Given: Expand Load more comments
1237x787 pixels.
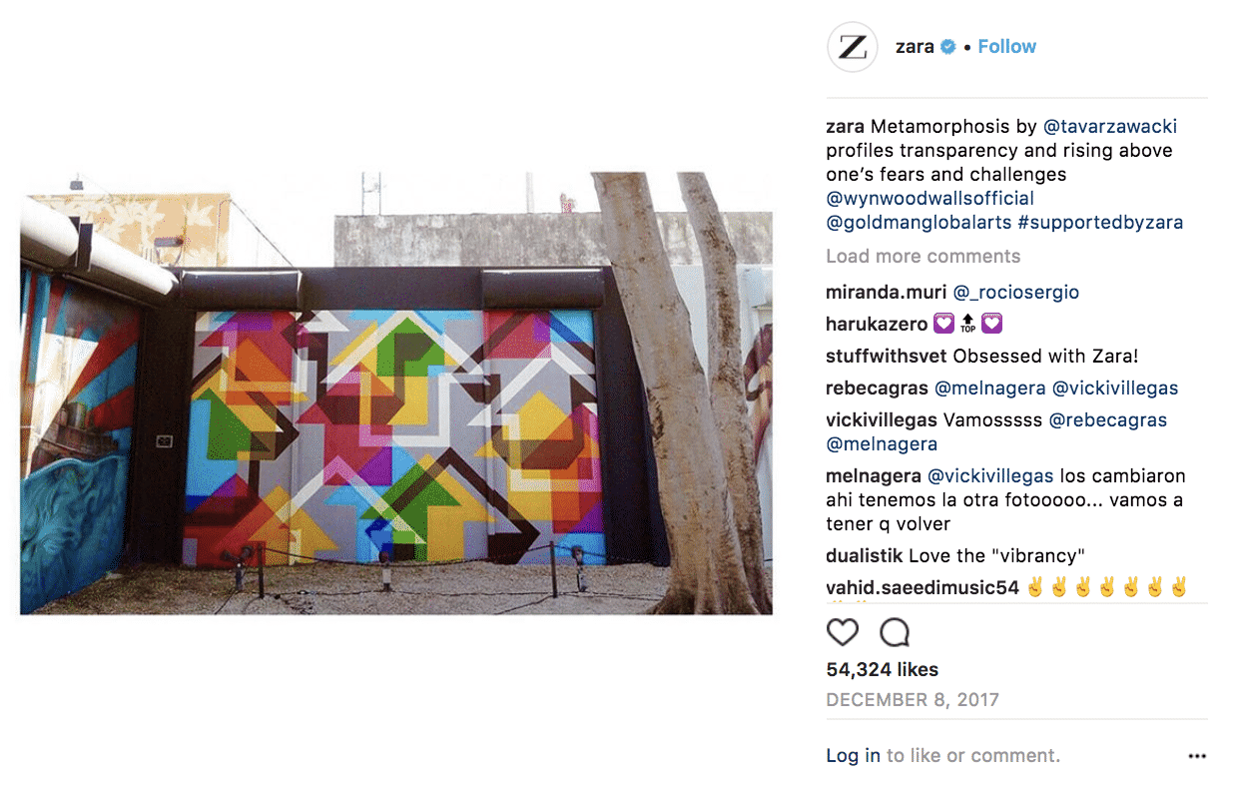Looking at the screenshot, I should tap(924, 257).
